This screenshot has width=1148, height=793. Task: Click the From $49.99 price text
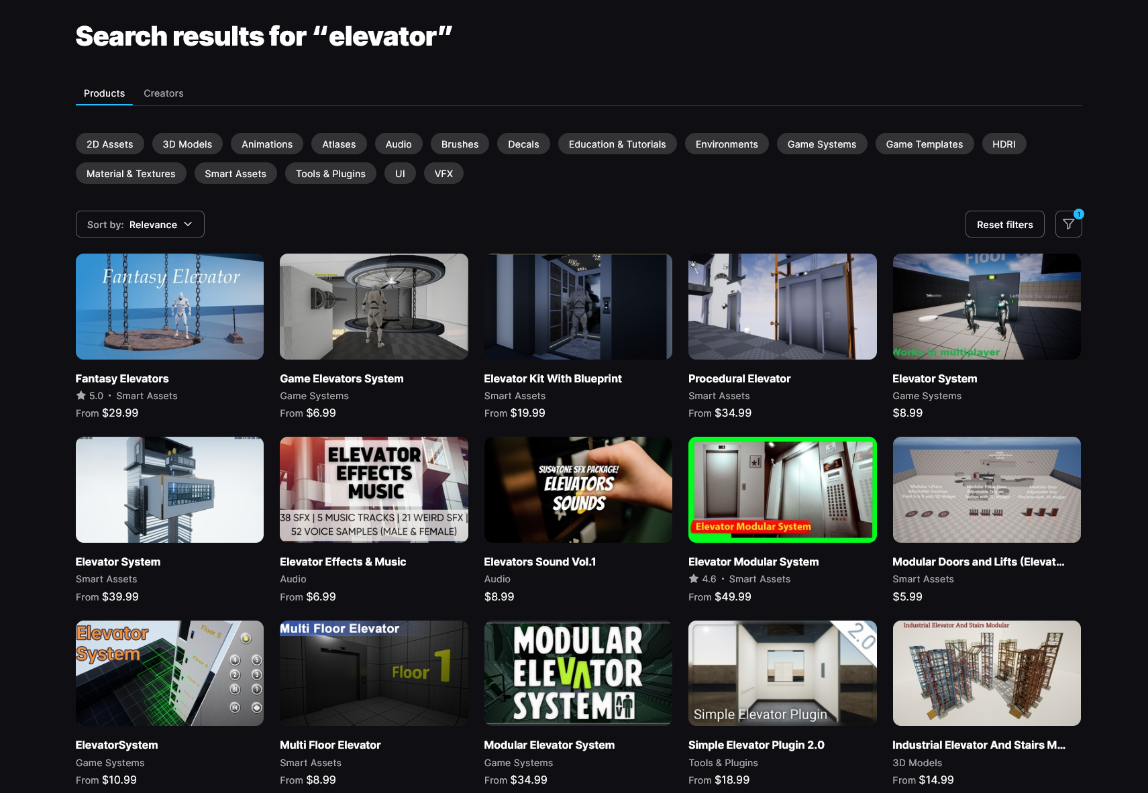tap(720, 596)
